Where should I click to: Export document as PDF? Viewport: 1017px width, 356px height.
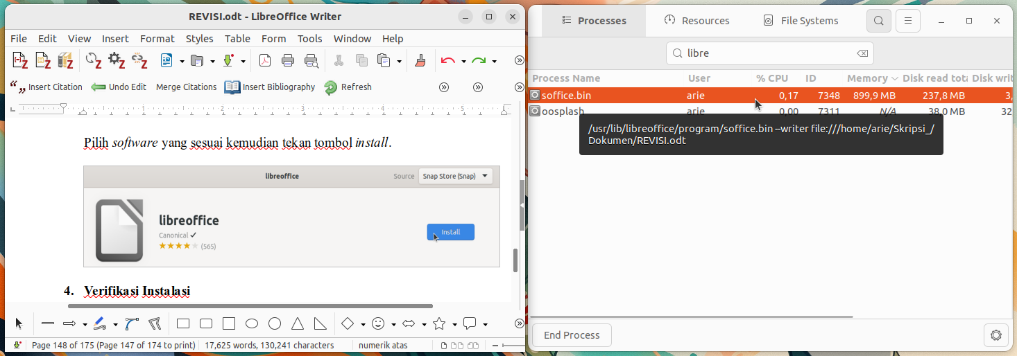pyautogui.click(x=265, y=61)
